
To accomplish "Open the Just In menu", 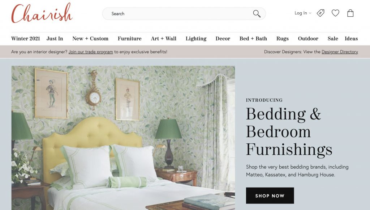I will tap(55, 38).
